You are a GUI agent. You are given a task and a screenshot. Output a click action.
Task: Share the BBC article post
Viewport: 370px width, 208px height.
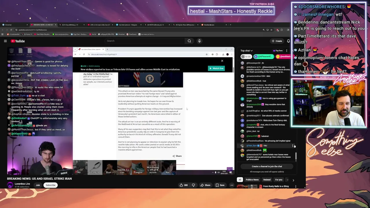click(x=177, y=156)
